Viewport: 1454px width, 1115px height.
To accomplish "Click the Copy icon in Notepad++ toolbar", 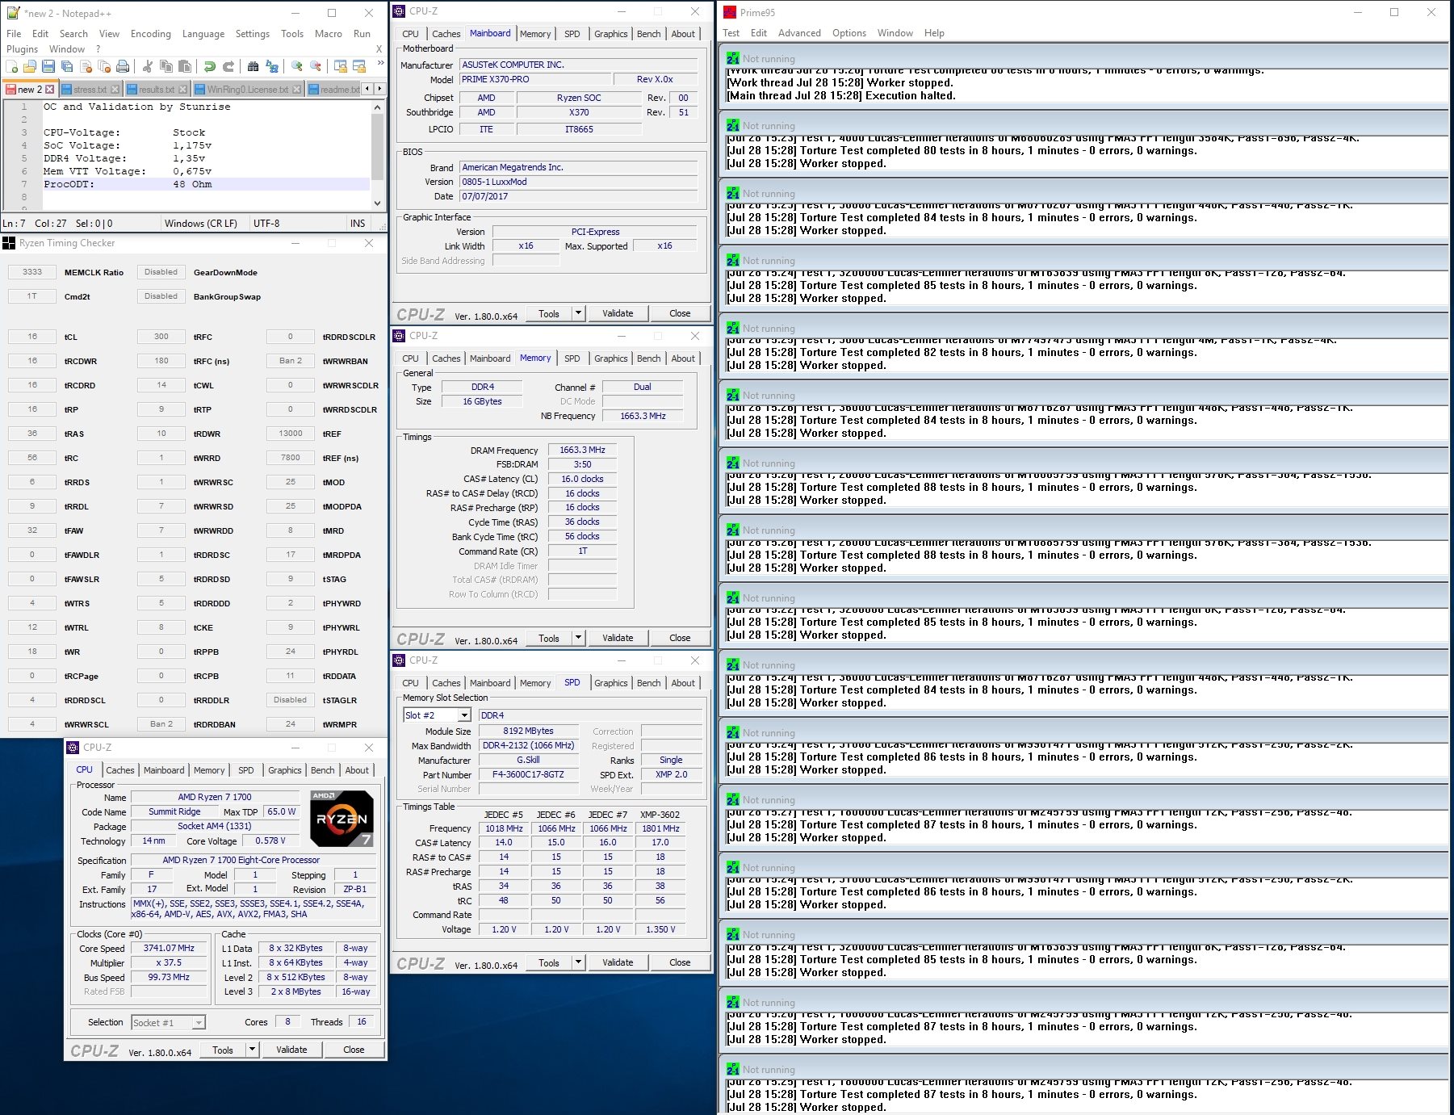I will [x=166, y=66].
